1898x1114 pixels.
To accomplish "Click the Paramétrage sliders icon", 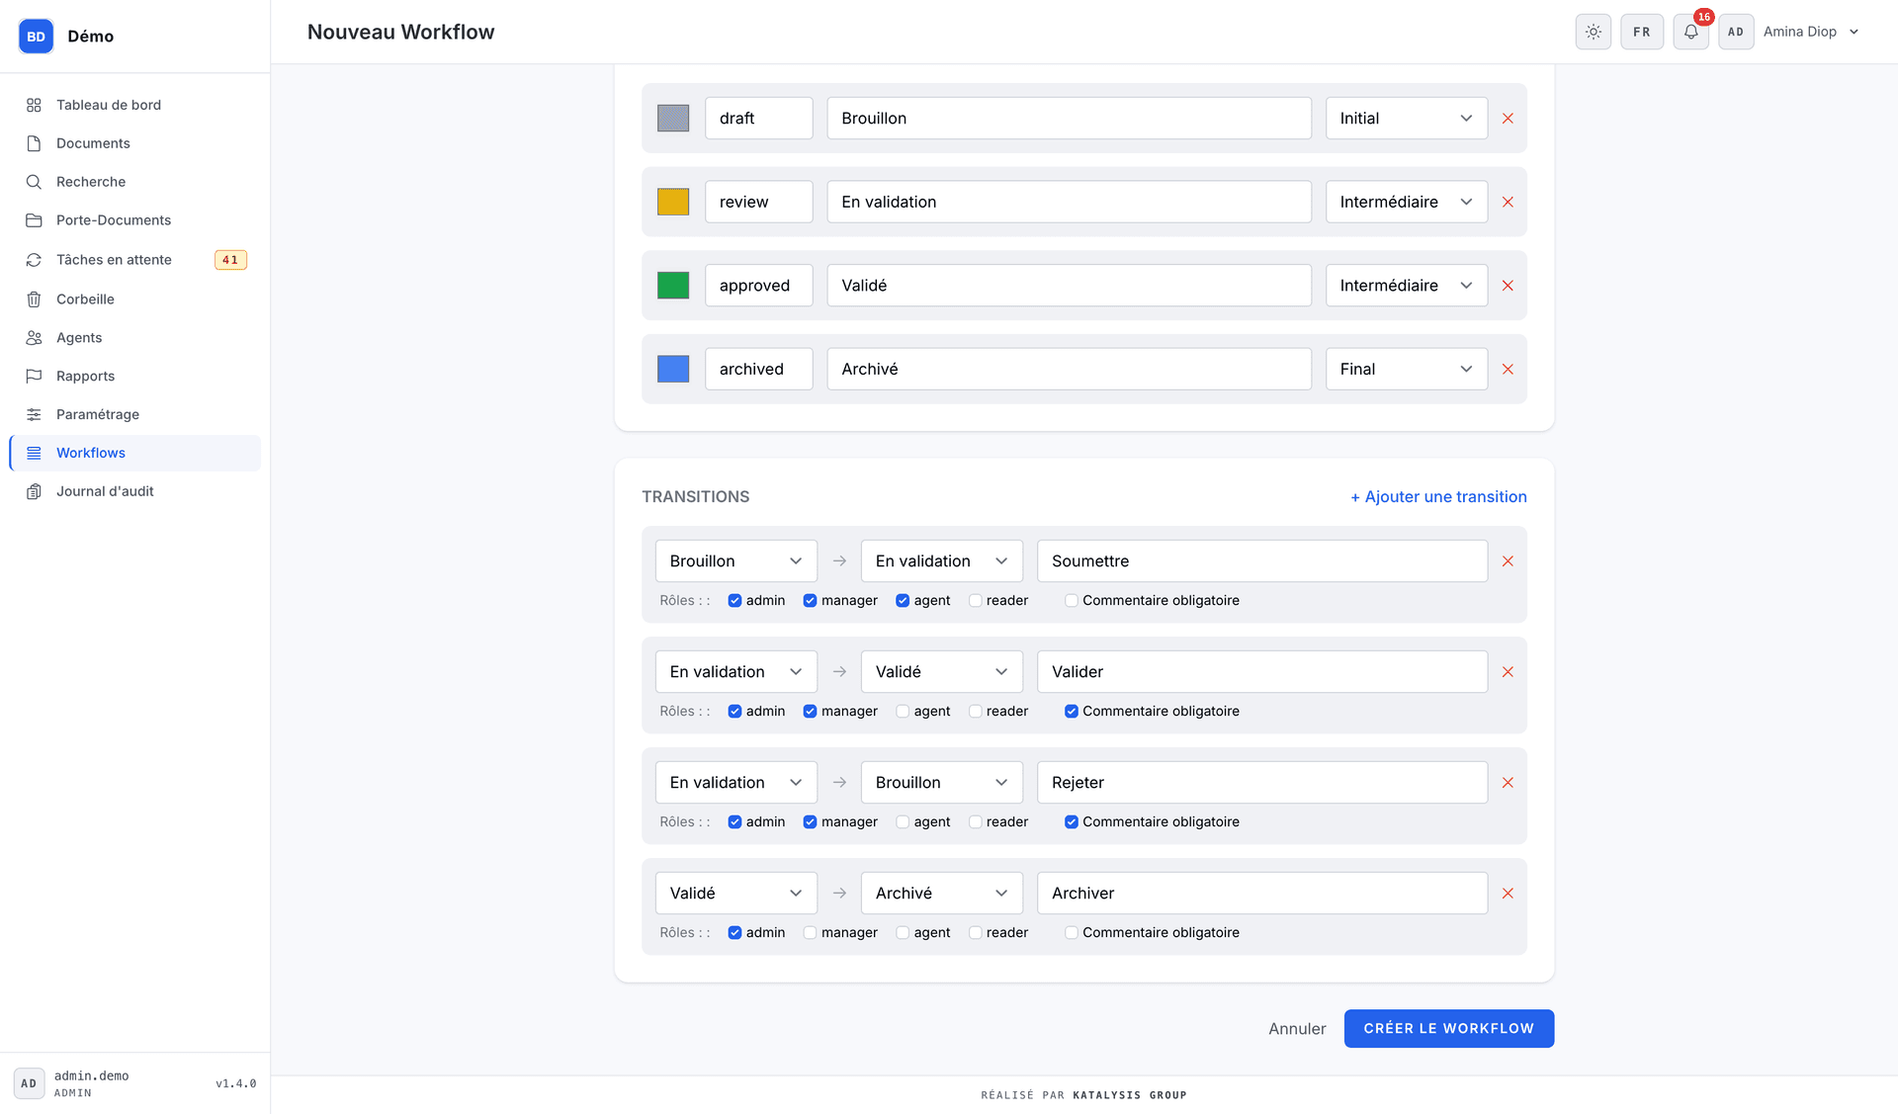I will tap(34, 415).
